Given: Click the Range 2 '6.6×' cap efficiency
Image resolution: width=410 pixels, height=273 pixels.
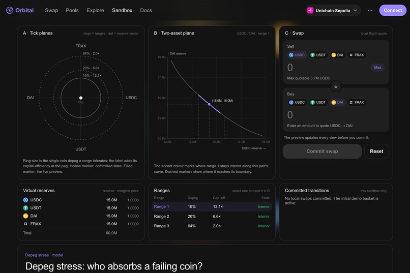Looking at the screenshot, I should pos(217,216).
